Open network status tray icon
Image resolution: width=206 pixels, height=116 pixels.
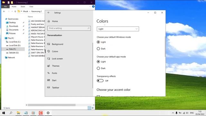(x=184, y=113)
